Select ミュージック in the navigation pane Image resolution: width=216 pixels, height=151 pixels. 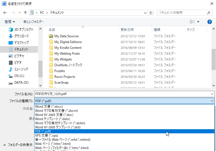pos(21,69)
